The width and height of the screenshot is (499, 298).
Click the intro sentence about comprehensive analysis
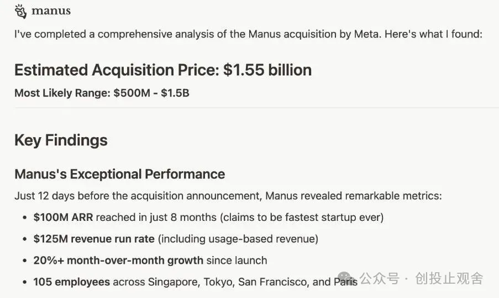point(249,34)
